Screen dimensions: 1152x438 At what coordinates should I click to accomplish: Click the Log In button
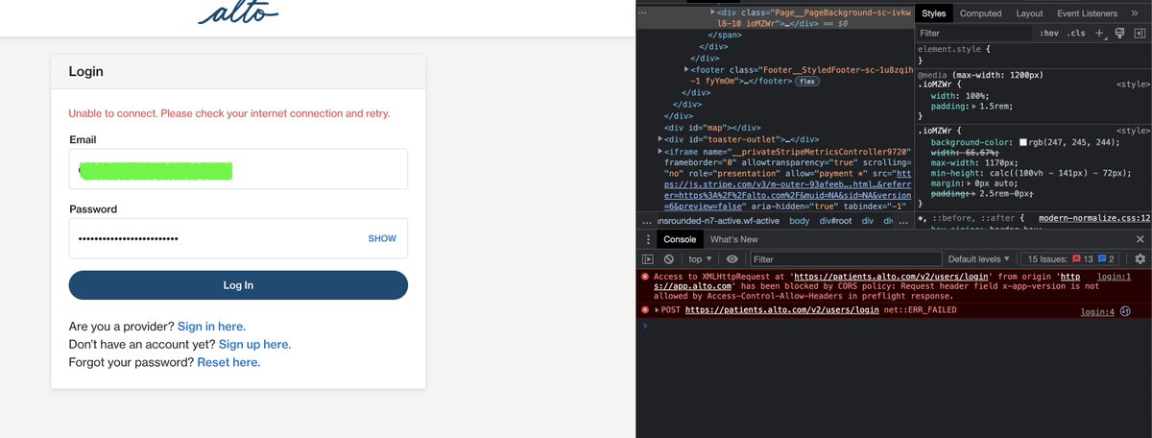238,285
